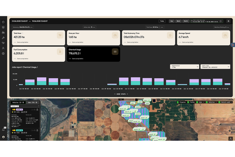Open the Segmentation 1 Day dropdown
Screen dimensions: 235x157
tap(184, 66)
